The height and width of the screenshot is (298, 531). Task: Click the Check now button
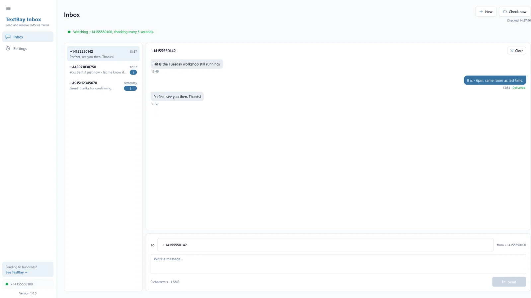(x=514, y=12)
